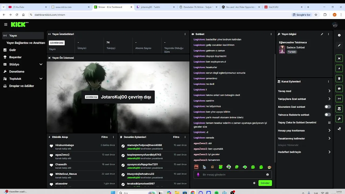Viewport: 345px width, 194px height.
Task: Toggle the stream preview widget icon
Action: (339, 58)
